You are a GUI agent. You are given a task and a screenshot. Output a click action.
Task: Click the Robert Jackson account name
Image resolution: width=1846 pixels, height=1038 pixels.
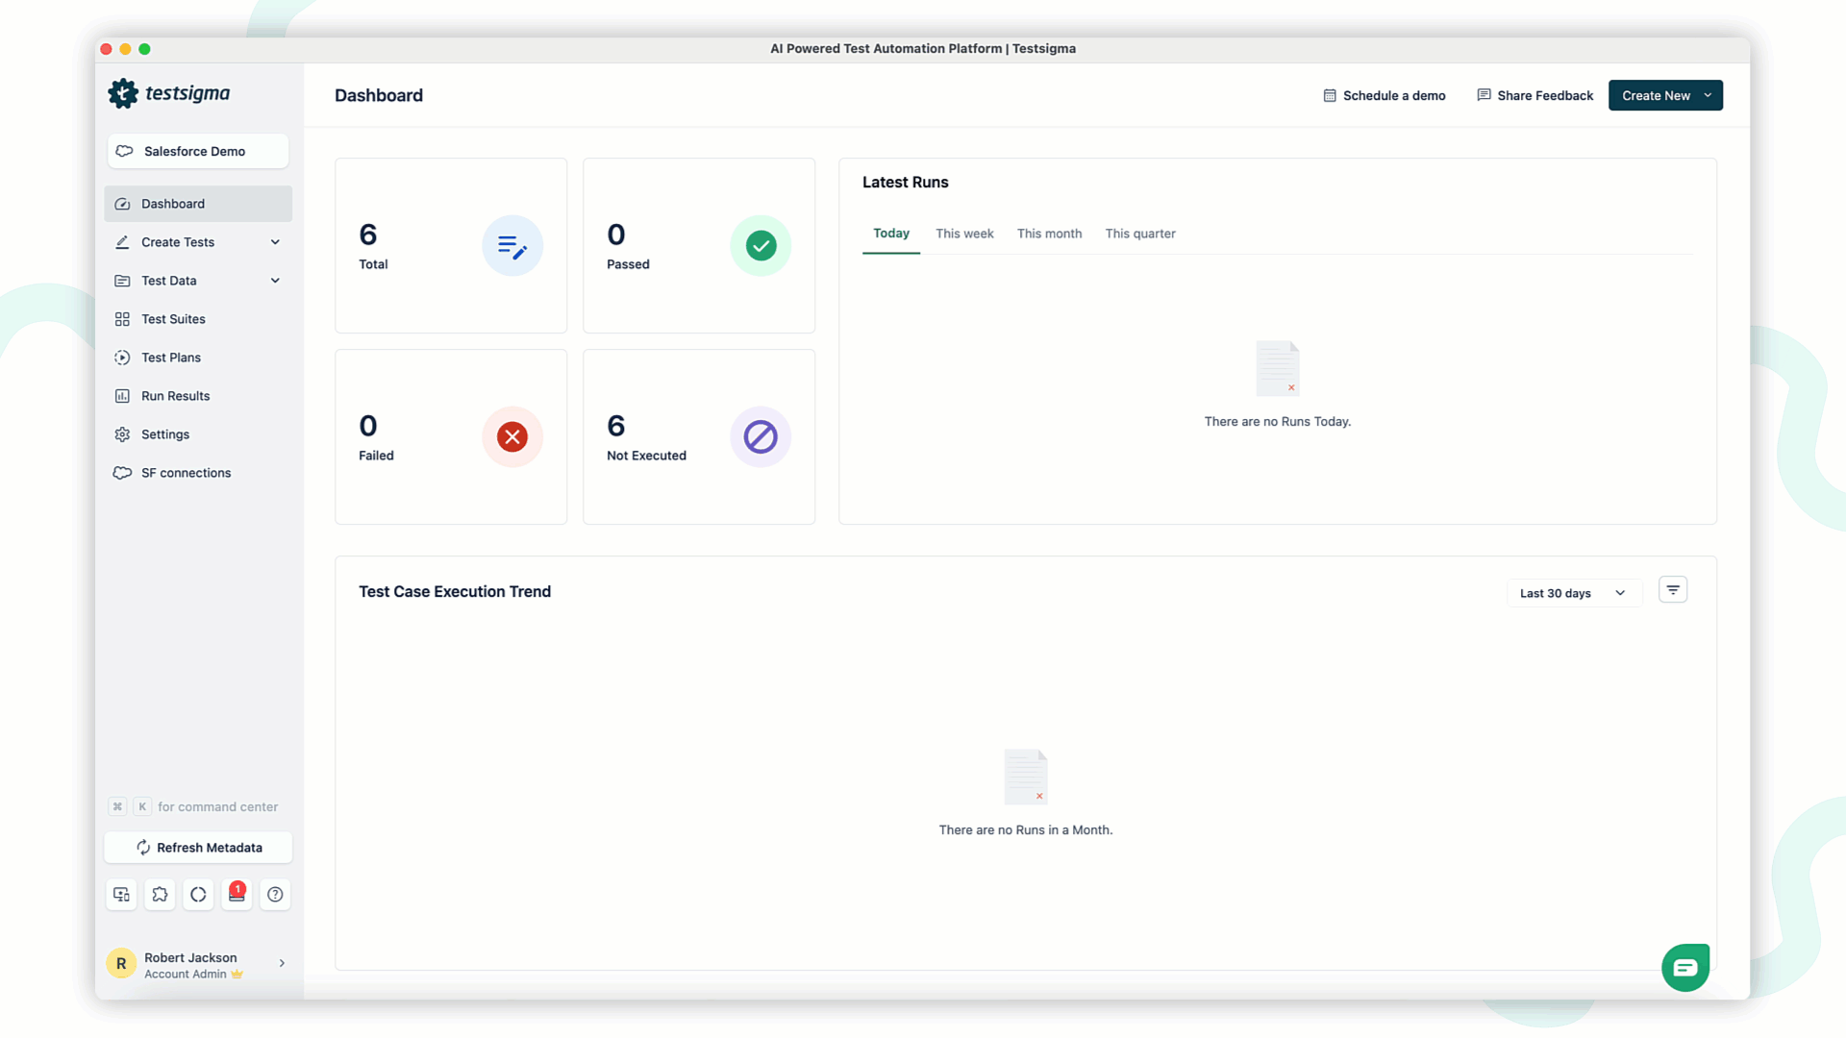tap(190, 957)
